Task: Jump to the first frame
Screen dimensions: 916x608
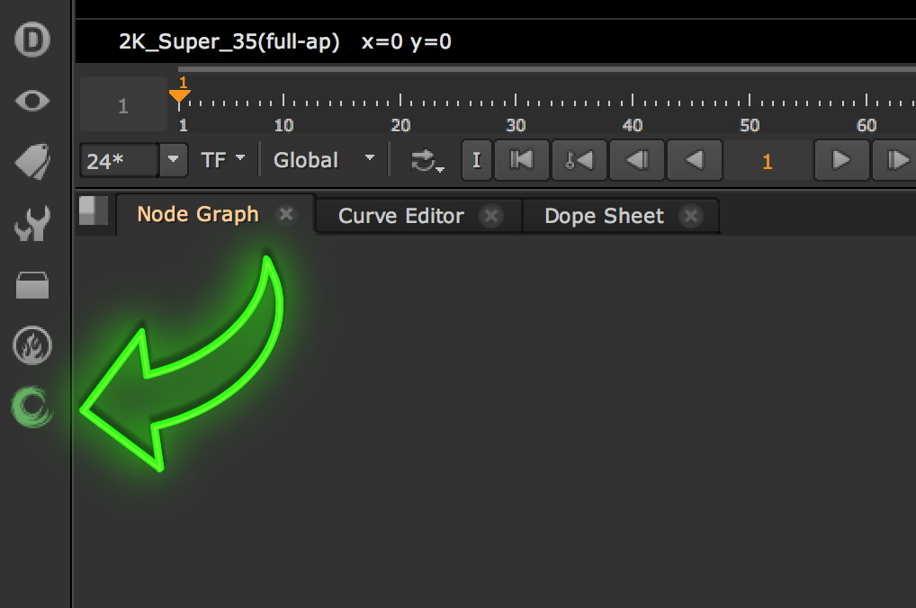Action: click(520, 161)
